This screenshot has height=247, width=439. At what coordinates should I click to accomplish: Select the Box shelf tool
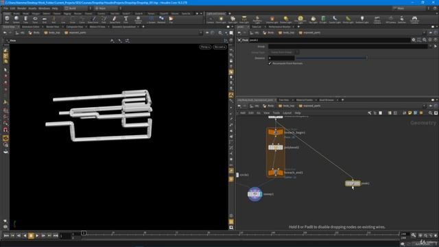coord(7,20)
